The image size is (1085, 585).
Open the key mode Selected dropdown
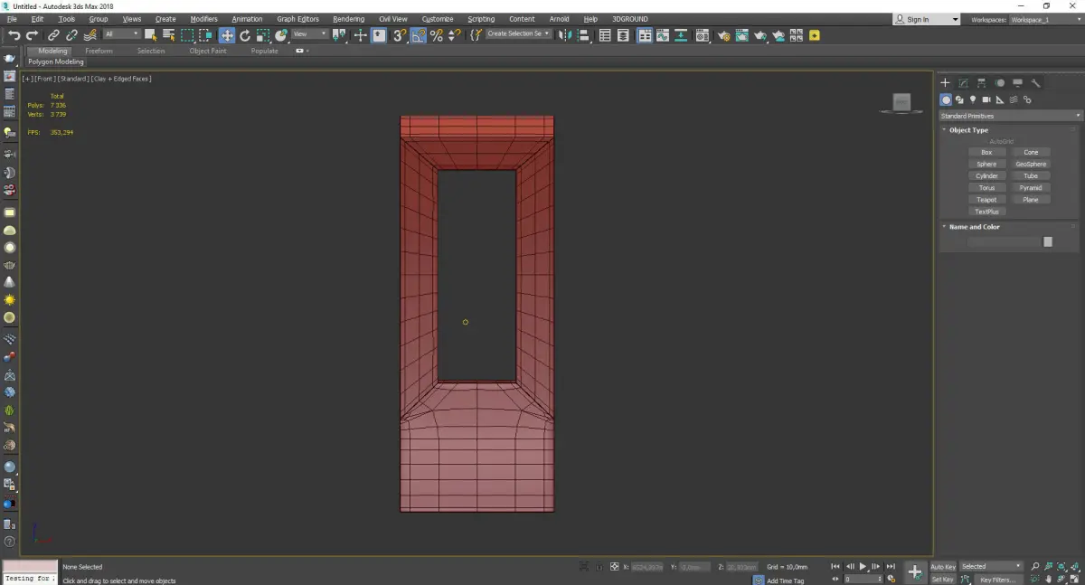[991, 567]
